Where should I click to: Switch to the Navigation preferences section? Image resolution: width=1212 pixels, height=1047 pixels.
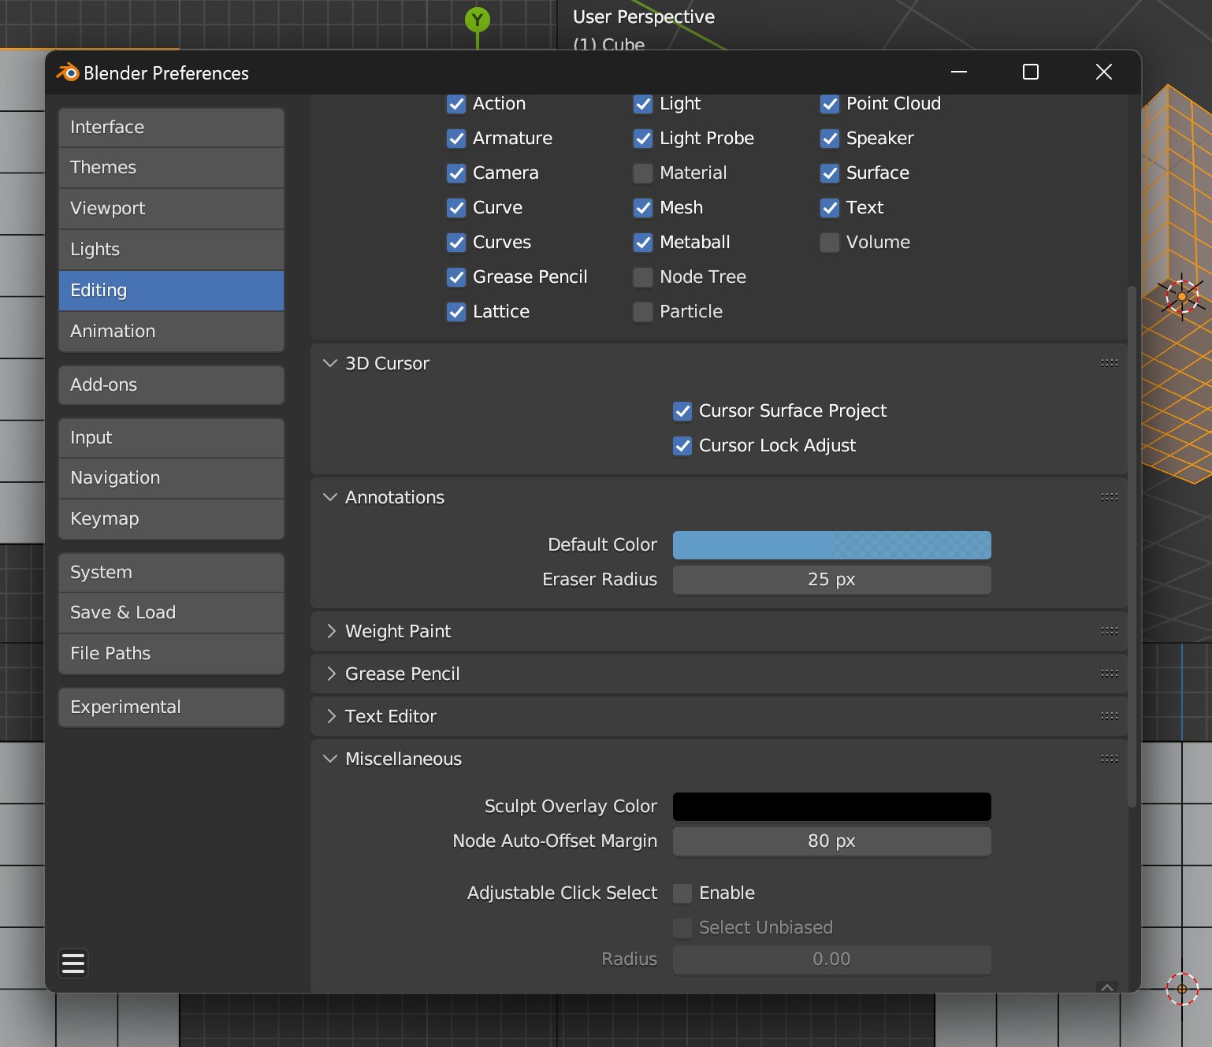(171, 478)
